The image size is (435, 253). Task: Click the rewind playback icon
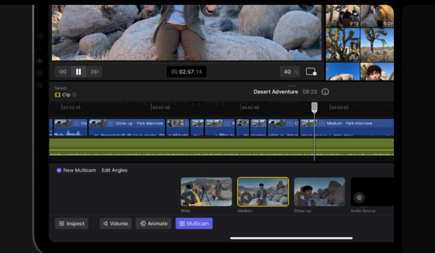(62, 72)
